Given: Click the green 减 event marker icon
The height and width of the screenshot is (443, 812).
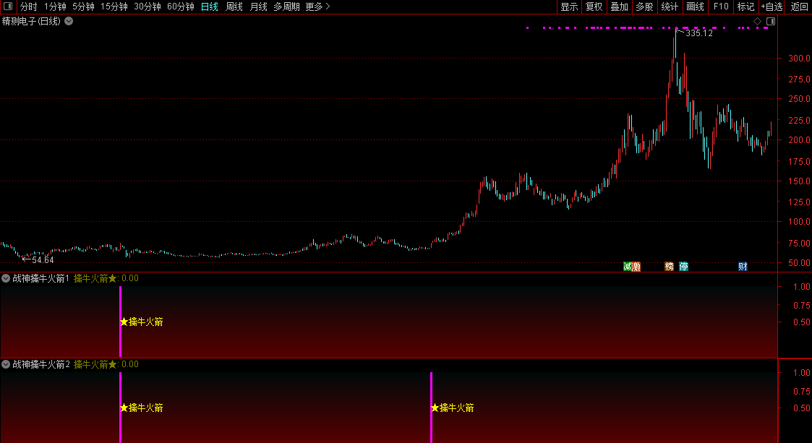Looking at the screenshot, I should 628,267.
